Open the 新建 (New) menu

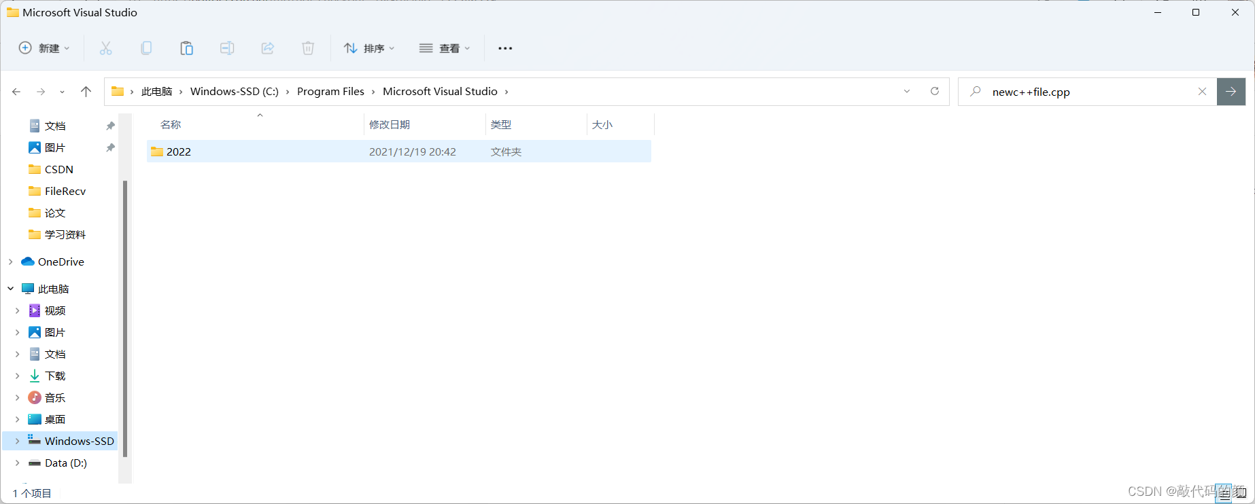(44, 48)
